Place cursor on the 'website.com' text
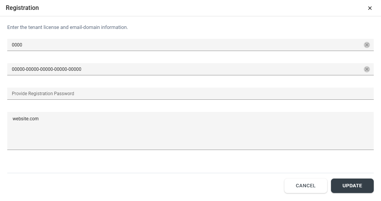Image resolution: width=381 pixels, height=201 pixels. [x=26, y=119]
